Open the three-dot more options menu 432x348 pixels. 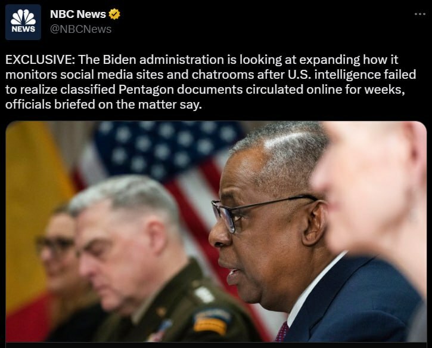point(420,14)
